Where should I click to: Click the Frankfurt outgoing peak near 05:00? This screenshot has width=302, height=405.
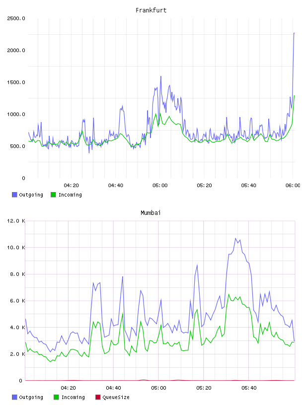[x=161, y=76]
